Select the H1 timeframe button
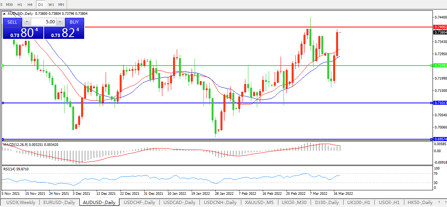 coord(20,4)
